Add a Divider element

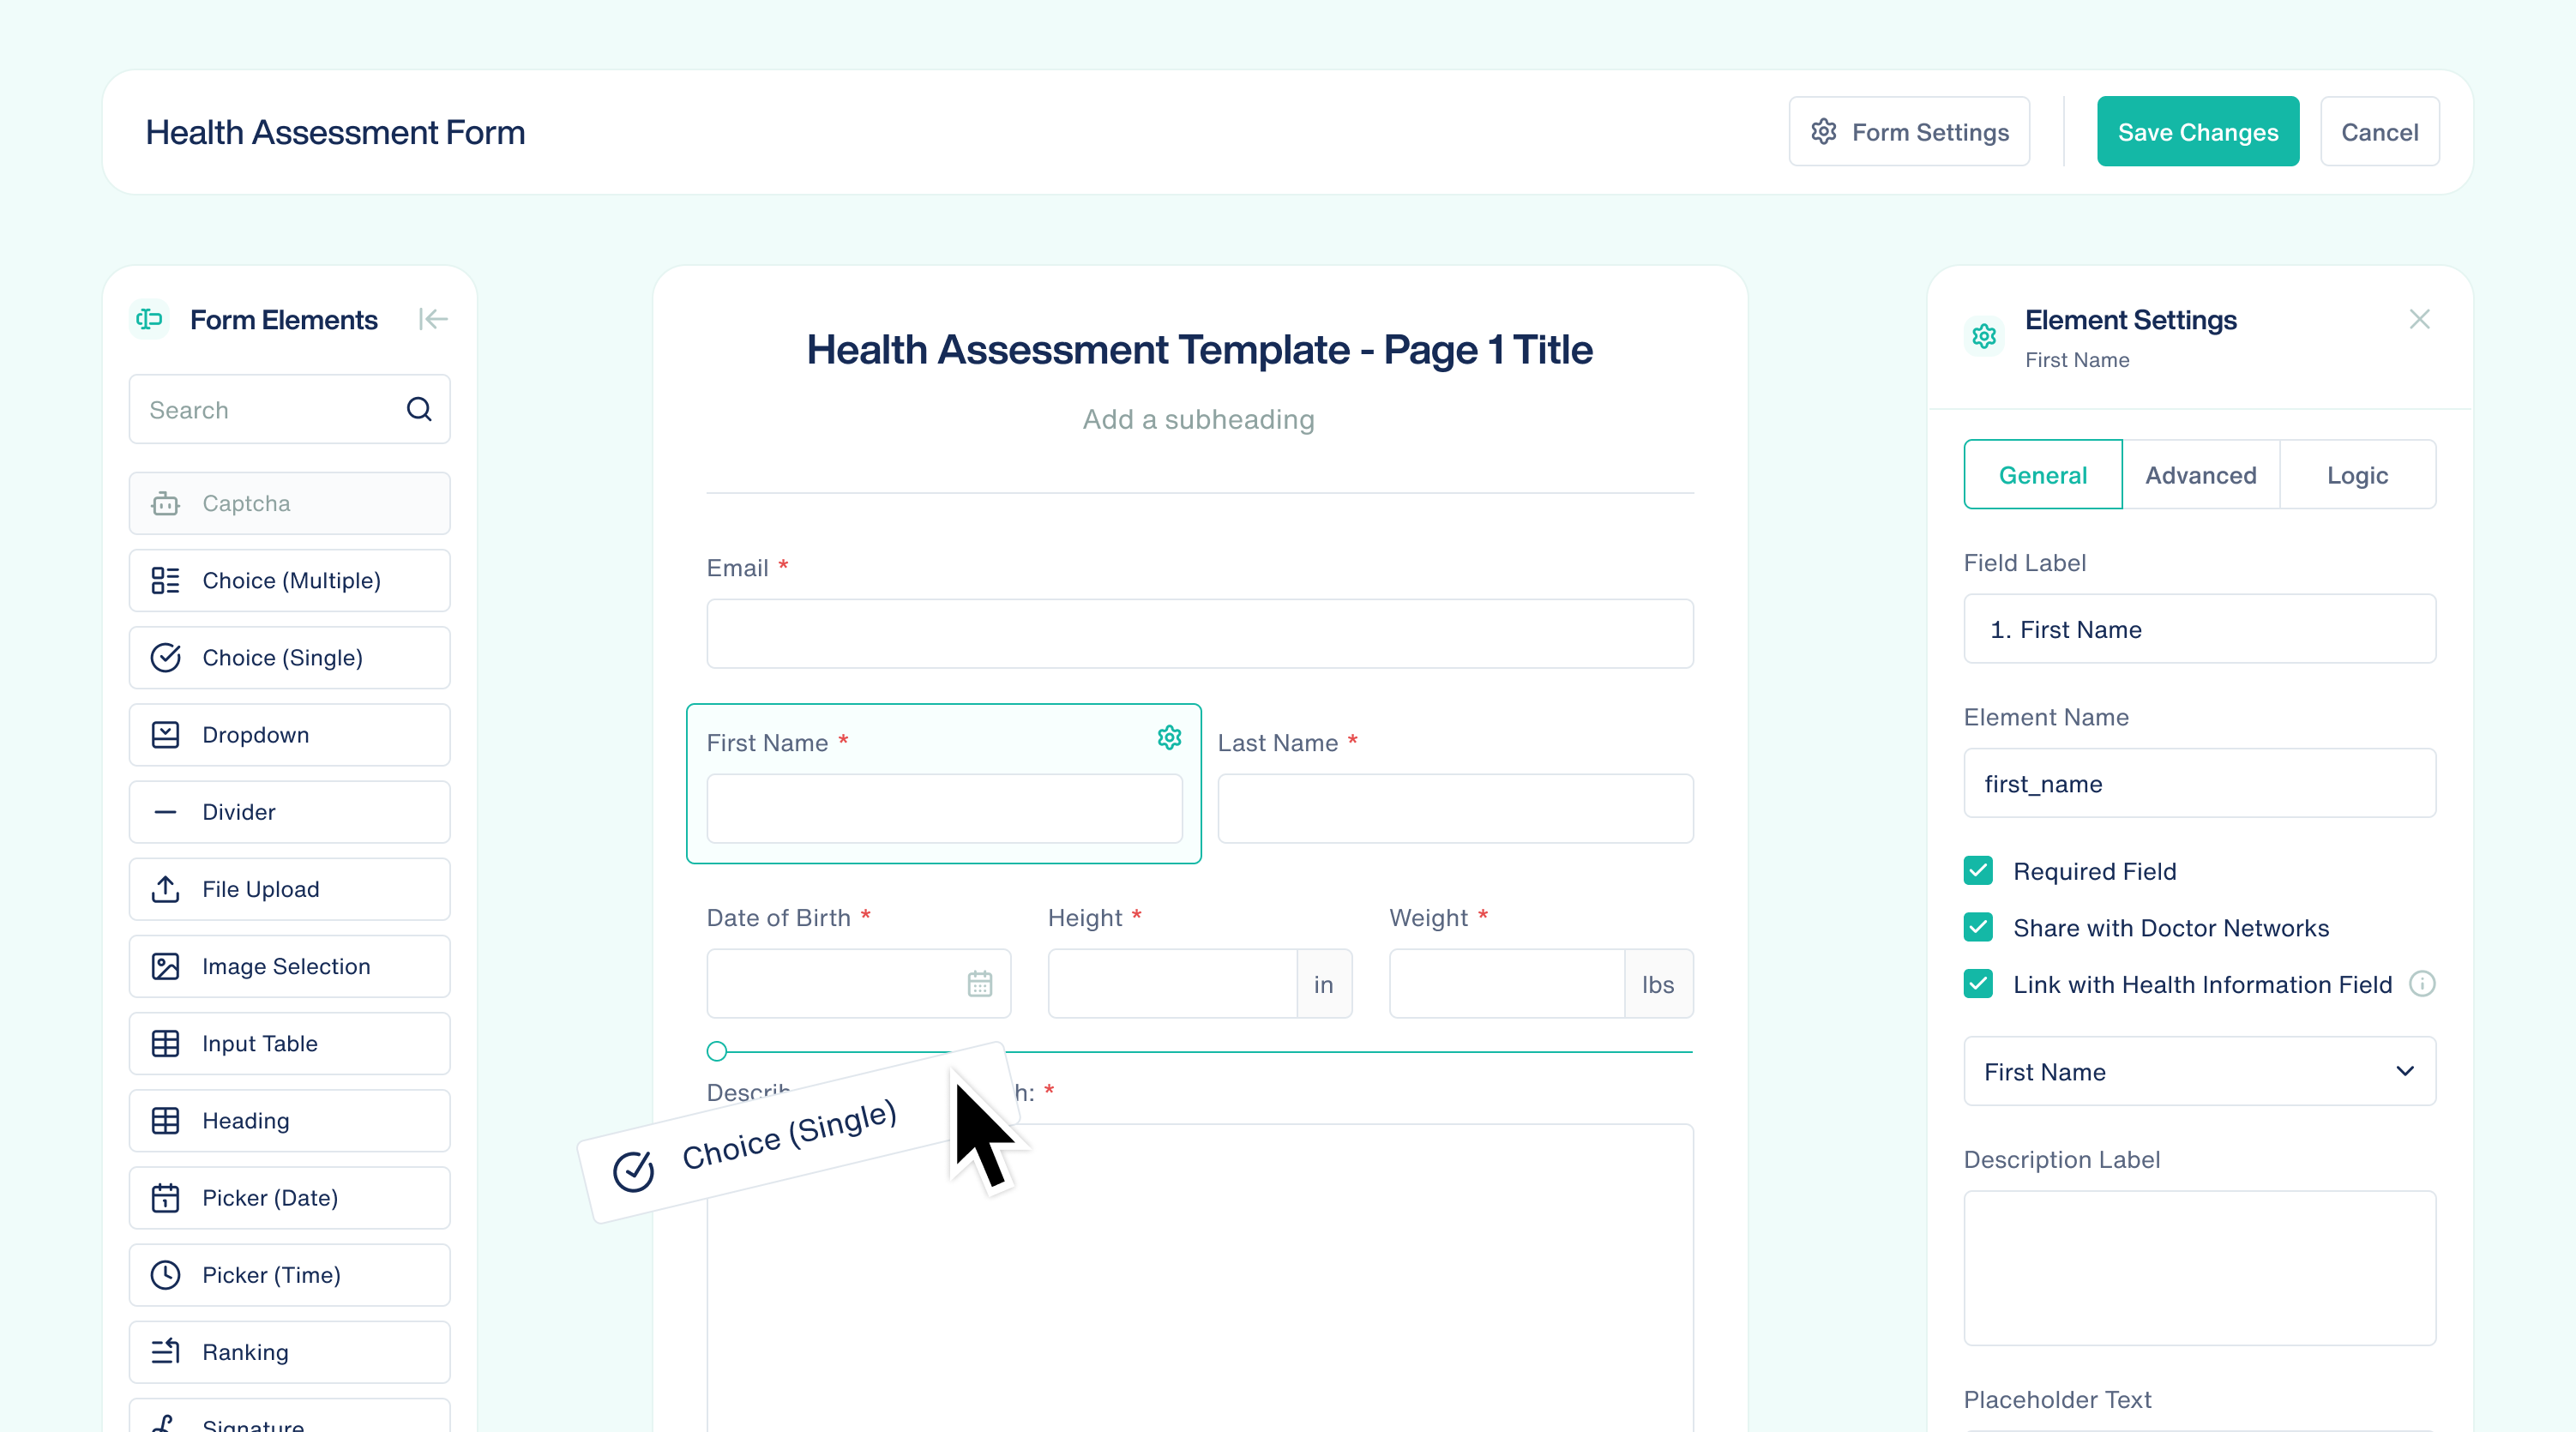pyautogui.click(x=289, y=812)
